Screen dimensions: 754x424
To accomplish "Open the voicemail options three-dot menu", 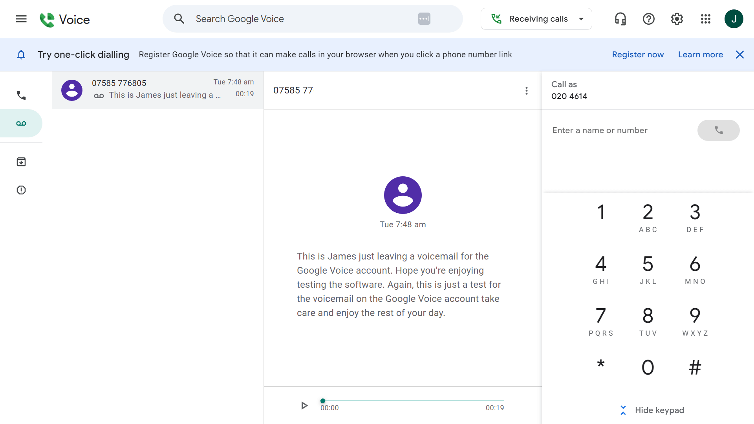I will (x=527, y=90).
